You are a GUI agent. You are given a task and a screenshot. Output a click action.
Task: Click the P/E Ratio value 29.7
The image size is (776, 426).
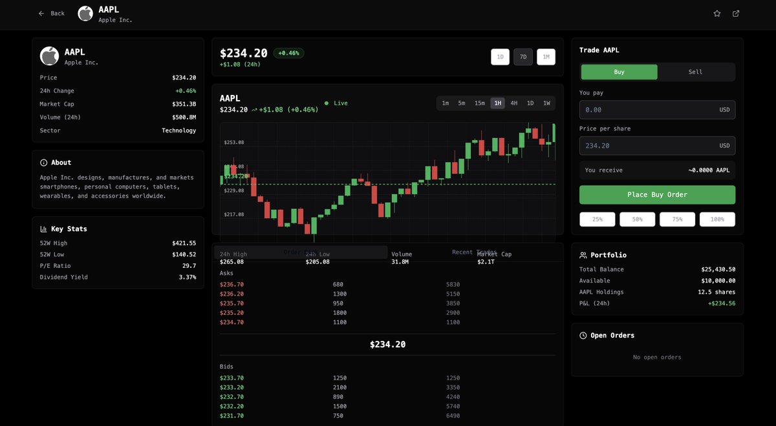(189, 266)
